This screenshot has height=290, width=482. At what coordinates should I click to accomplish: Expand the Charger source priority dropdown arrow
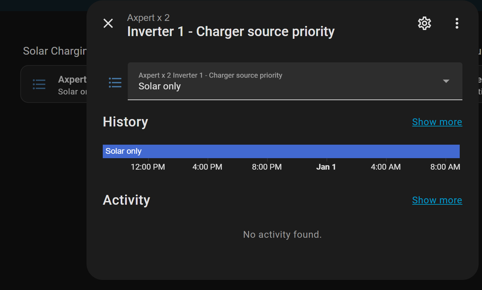click(446, 81)
